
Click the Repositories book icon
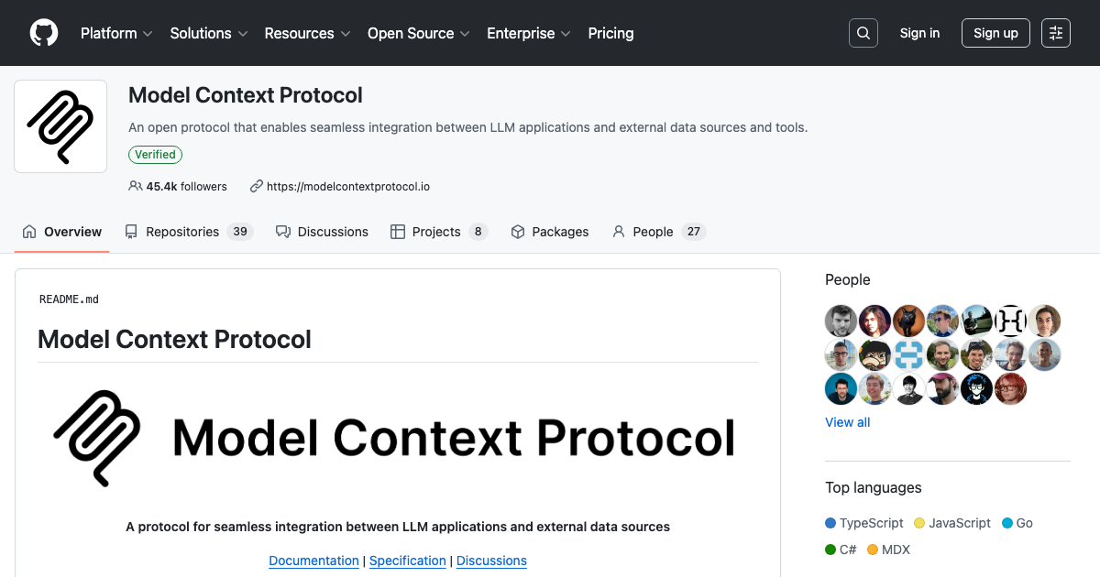click(x=131, y=232)
